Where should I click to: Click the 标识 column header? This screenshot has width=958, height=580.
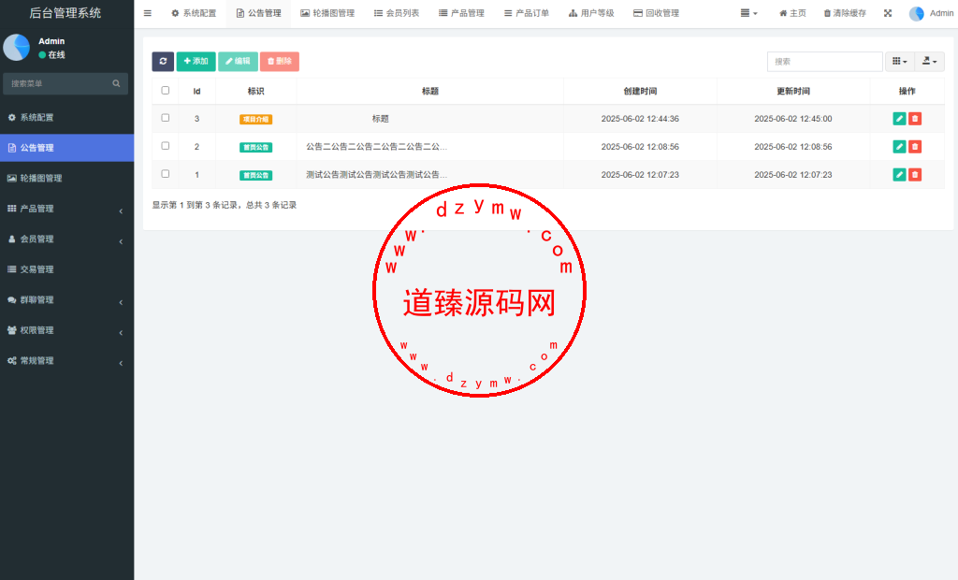point(255,91)
